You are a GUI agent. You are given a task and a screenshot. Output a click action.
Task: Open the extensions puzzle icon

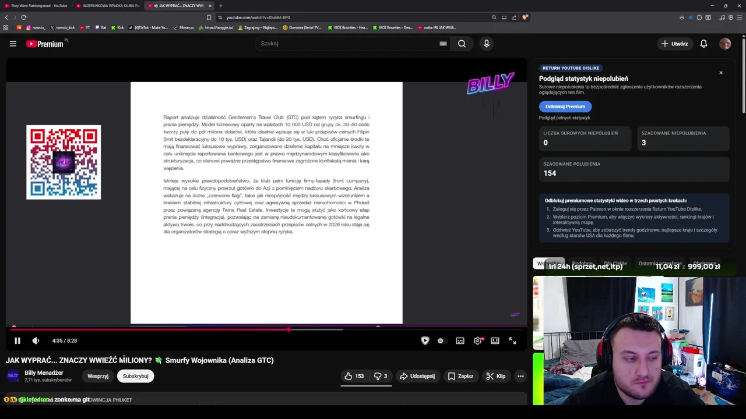pos(699,17)
